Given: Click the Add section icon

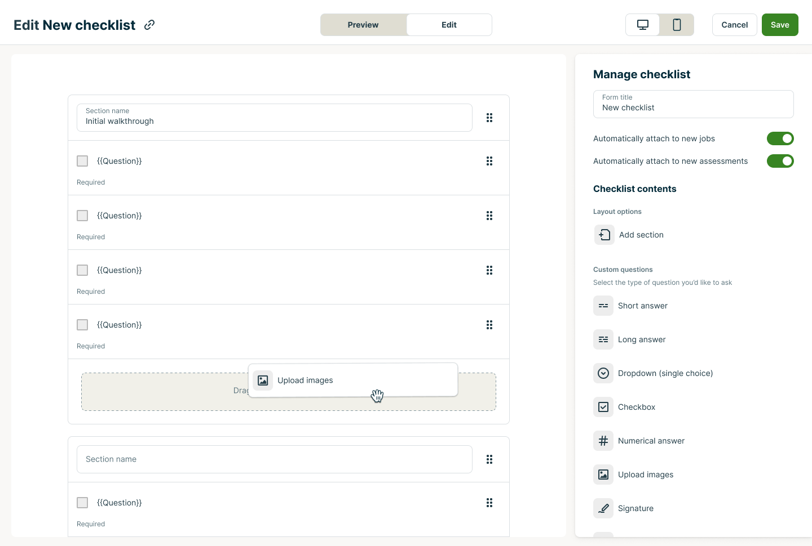Looking at the screenshot, I should coord(604,235).
